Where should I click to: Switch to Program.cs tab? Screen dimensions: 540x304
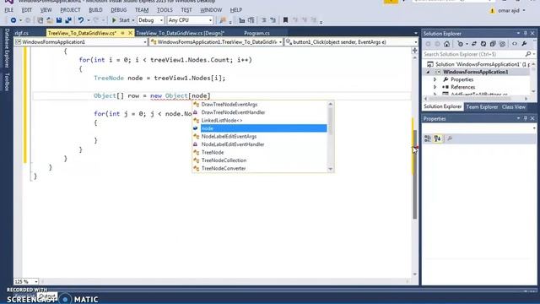tap(256, 33)
